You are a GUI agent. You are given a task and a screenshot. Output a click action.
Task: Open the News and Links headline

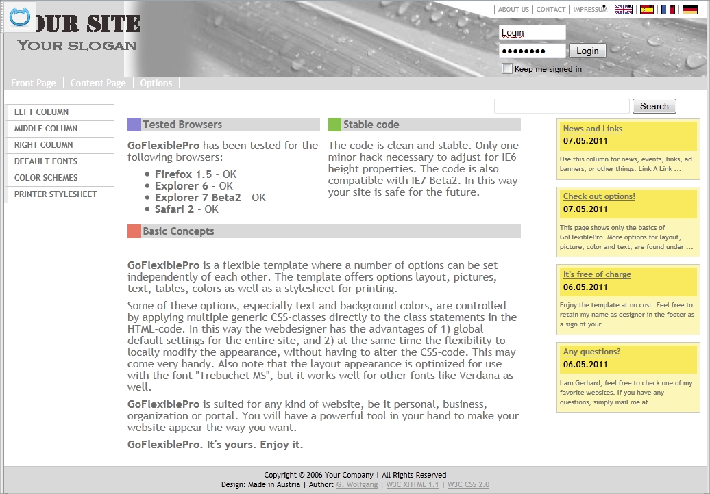(x=592, y=129)
